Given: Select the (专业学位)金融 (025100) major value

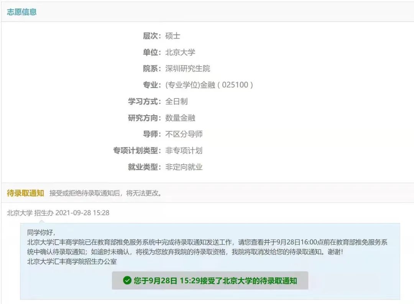Looking at the screenshot, I should pyautogui.click(x=209, y=85).
